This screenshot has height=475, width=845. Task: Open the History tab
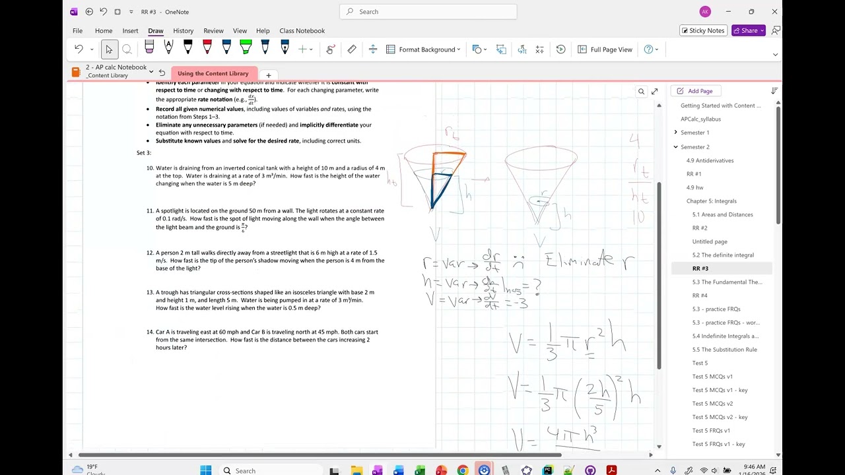184,30
